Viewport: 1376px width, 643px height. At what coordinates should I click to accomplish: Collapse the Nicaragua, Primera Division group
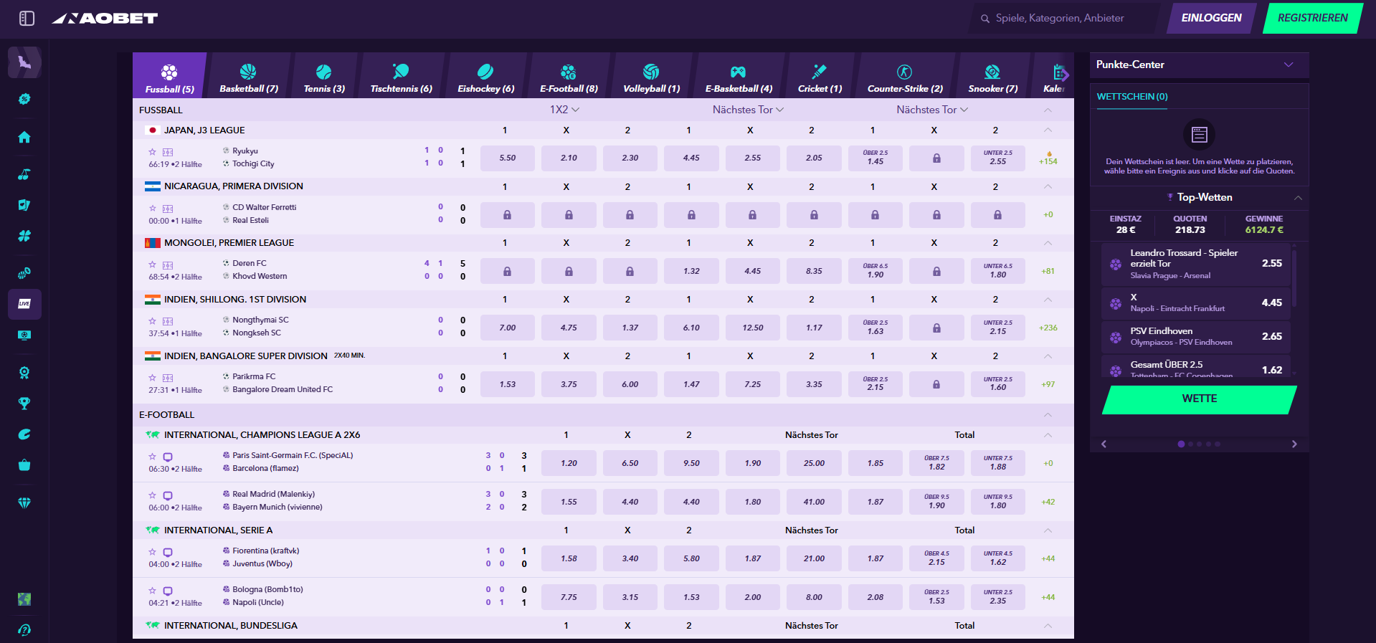click(1048, 186)
